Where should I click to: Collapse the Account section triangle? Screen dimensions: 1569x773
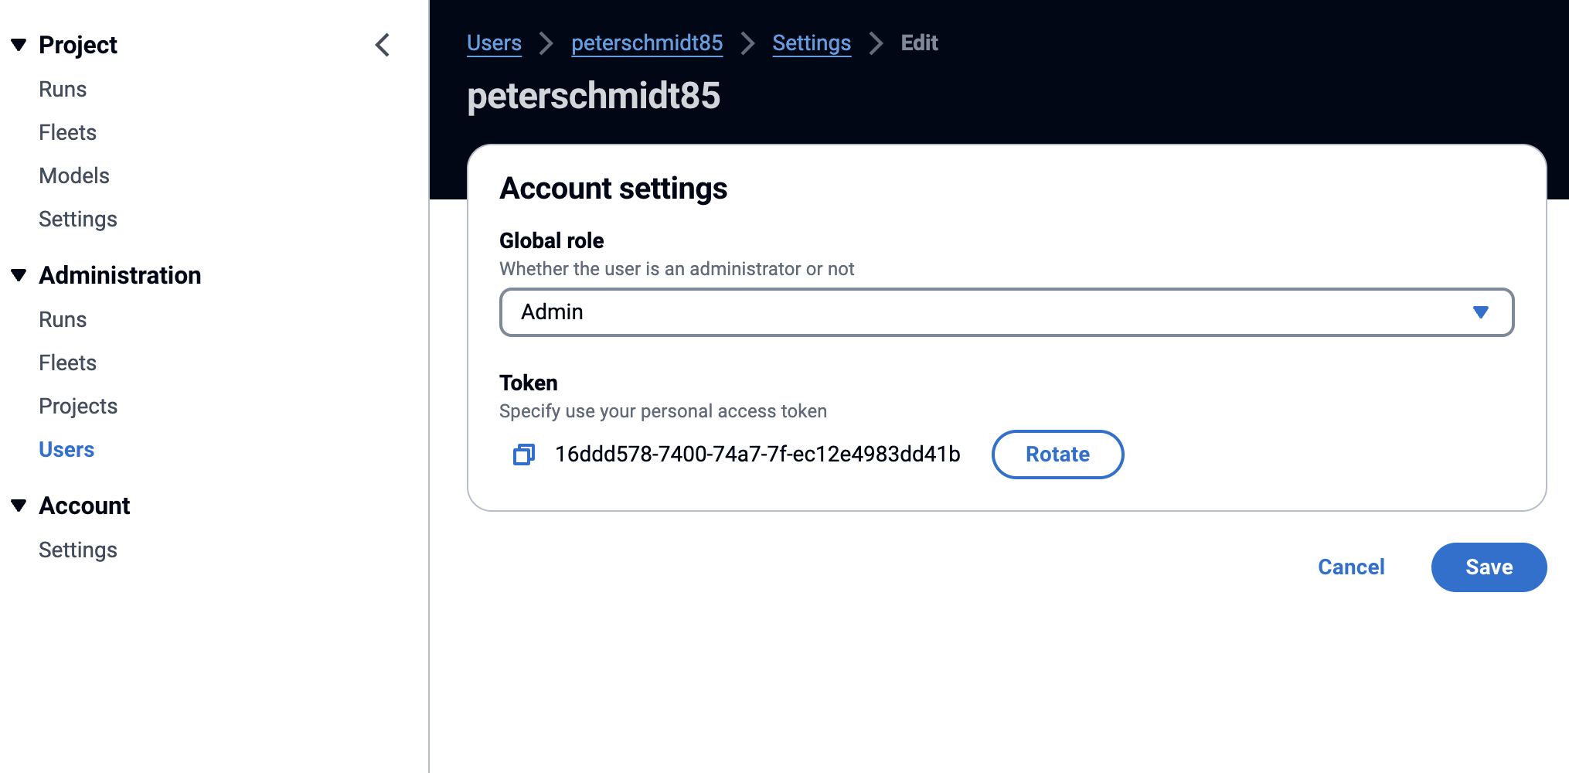coord(19,506)
